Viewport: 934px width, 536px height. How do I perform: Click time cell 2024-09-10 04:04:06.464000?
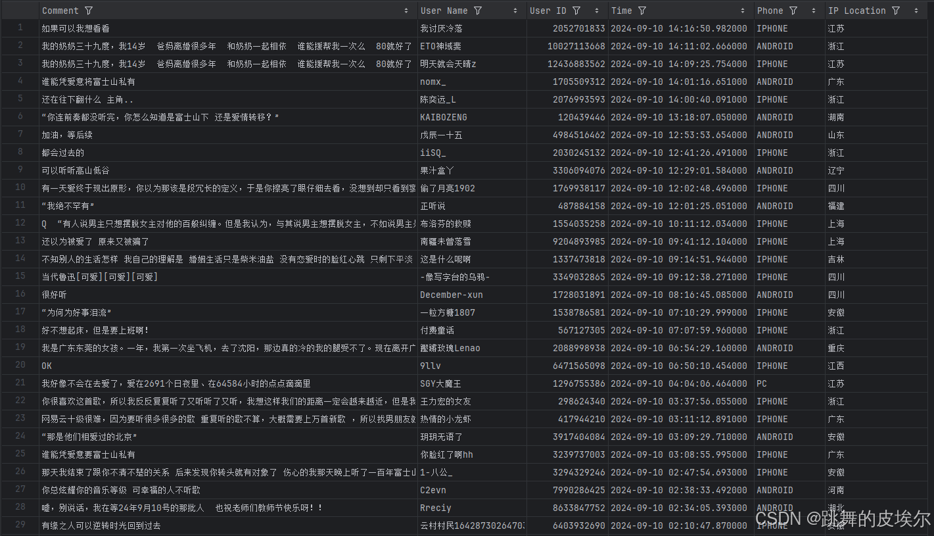(x=681, y=383)
